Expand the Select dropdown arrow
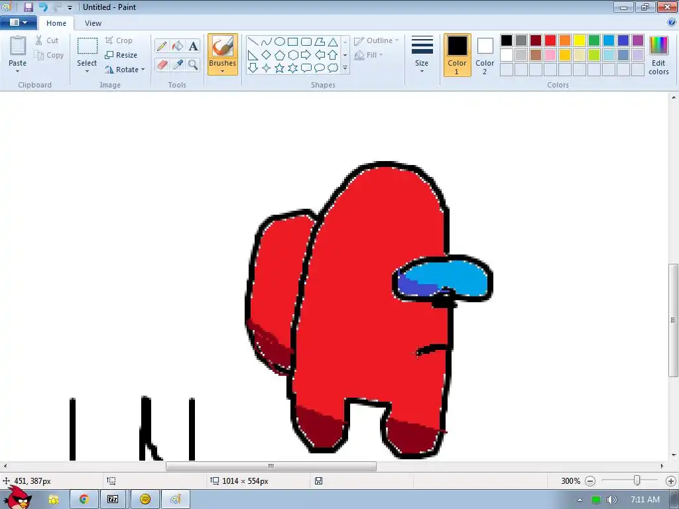The width and height of the screenshot is (679, 509). [87, 71]
